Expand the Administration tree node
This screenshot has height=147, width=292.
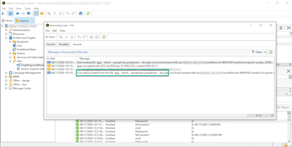6,30
